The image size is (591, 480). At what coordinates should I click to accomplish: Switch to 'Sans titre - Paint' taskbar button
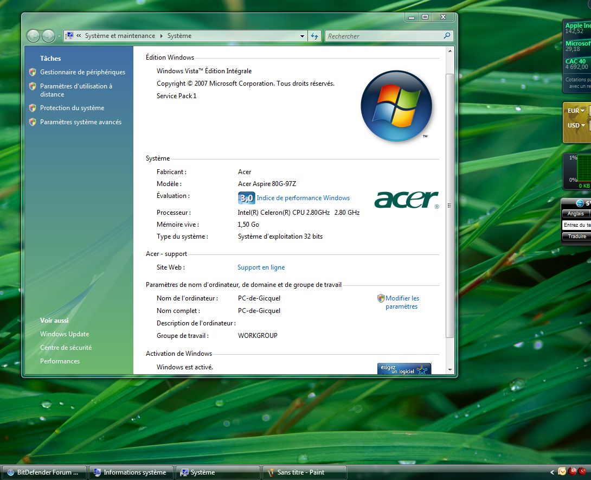tap(305, 472)
